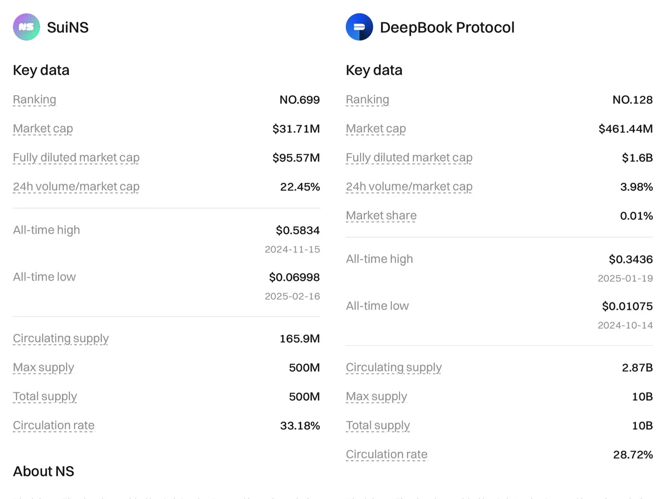Click Circulating supply label for DeepBook
666x499 pixels.
[x=393, y=367]
